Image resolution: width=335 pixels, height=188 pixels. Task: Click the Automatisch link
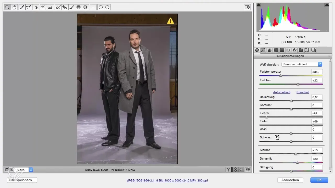(x=282, y=92)
